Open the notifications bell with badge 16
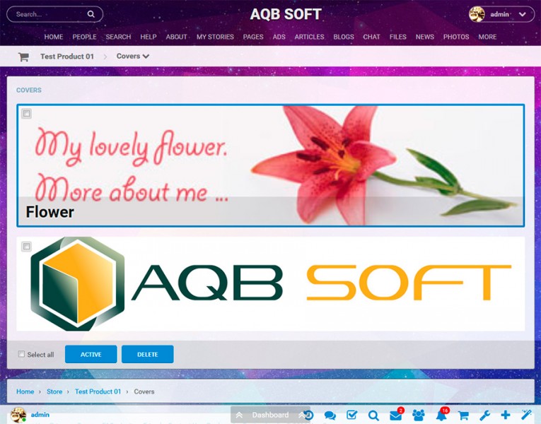Image resolution: width=541 pixels, height=424 pixels. [441, 415]
